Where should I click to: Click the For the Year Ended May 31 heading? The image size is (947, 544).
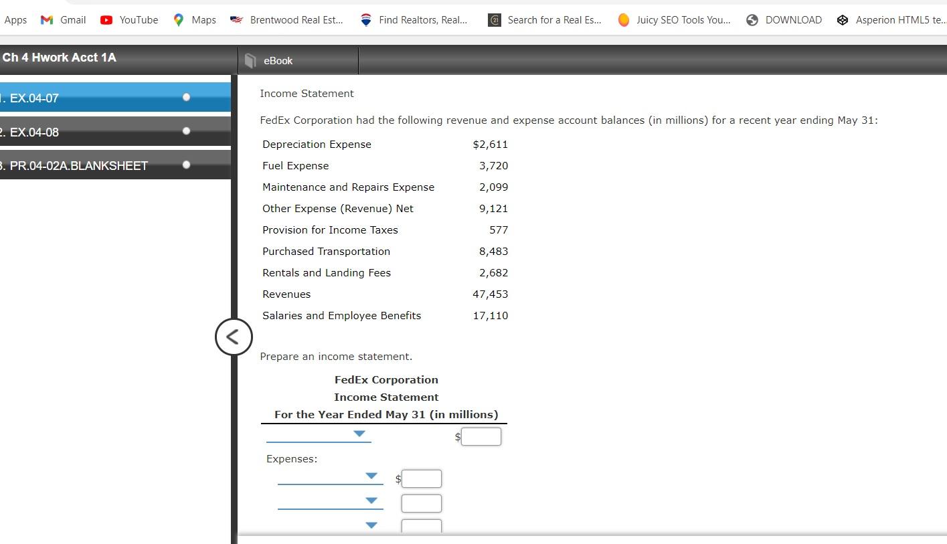386,415
